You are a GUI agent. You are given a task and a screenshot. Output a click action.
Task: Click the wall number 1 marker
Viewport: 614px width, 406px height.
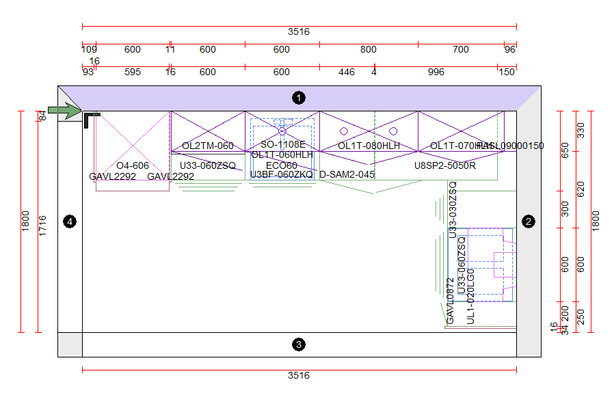[x=298, y=98]
